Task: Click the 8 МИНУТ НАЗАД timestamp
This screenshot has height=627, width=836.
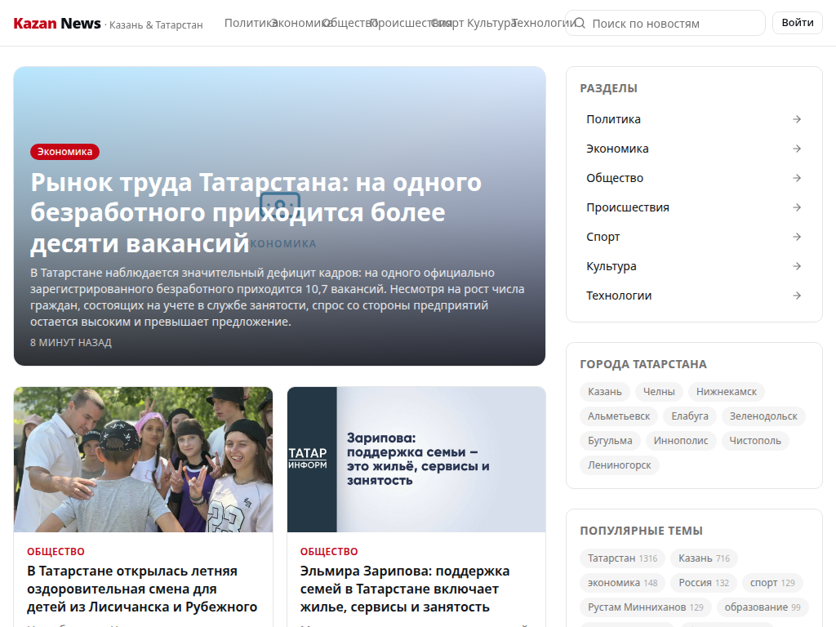Action: 71,342
